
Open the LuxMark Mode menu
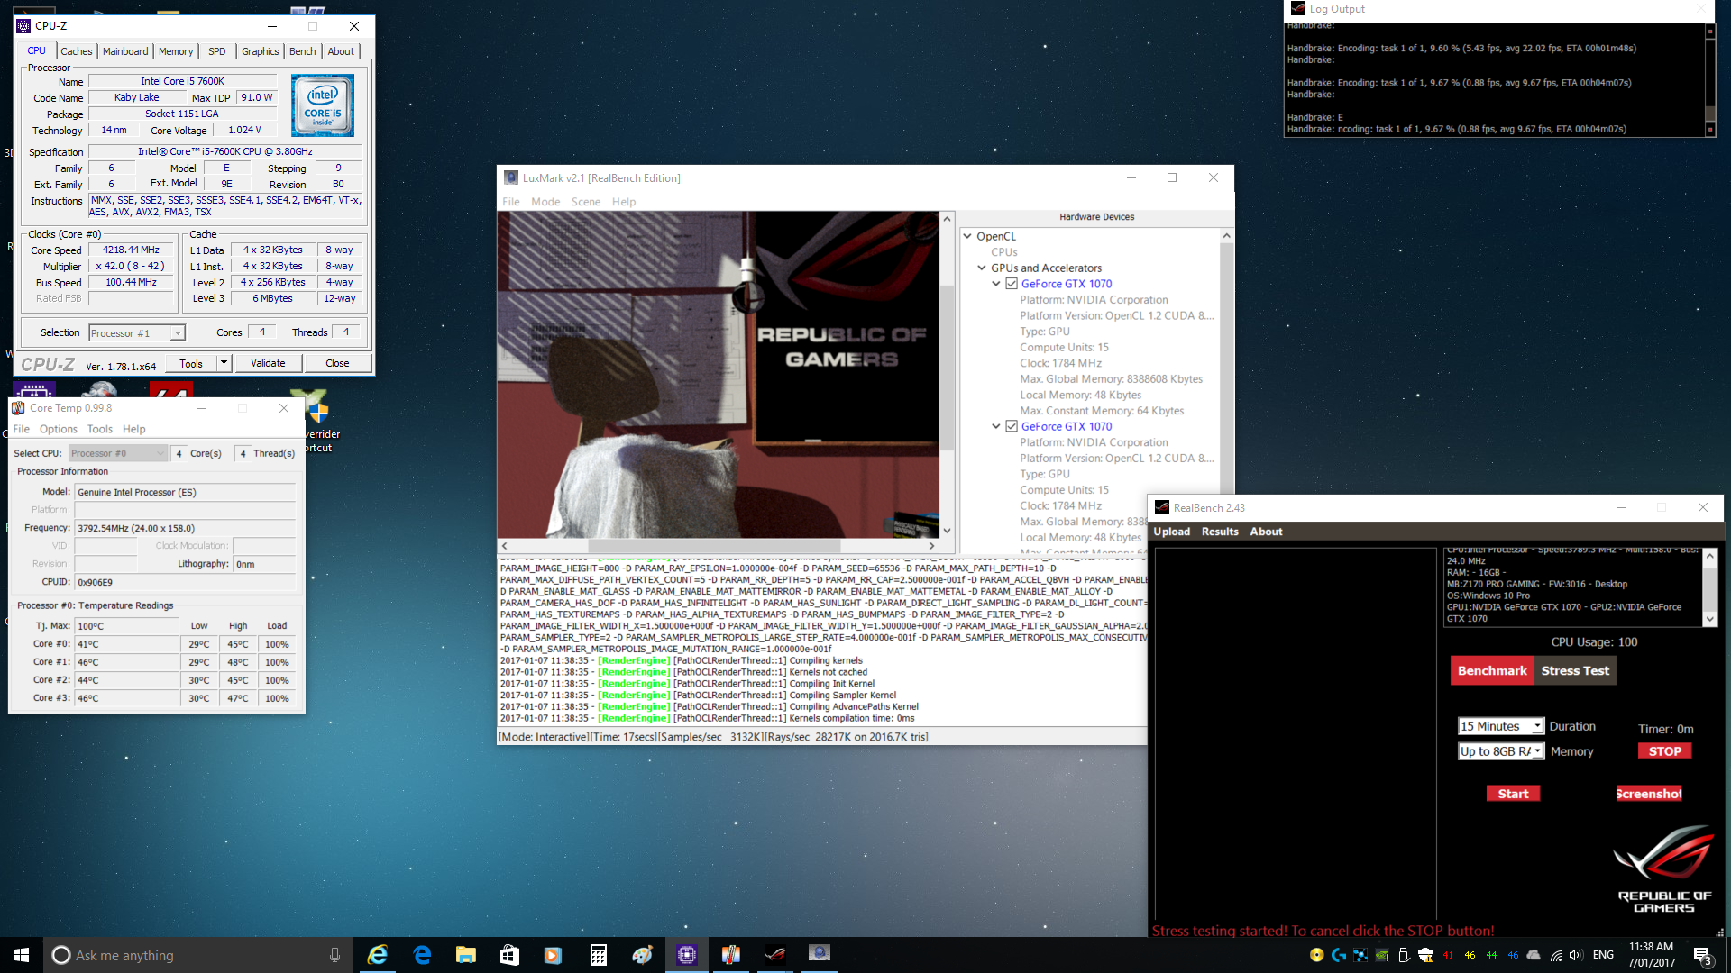point(545,202)
